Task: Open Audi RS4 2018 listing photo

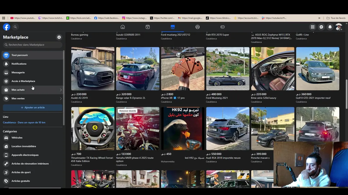Action: pos(228,129)
